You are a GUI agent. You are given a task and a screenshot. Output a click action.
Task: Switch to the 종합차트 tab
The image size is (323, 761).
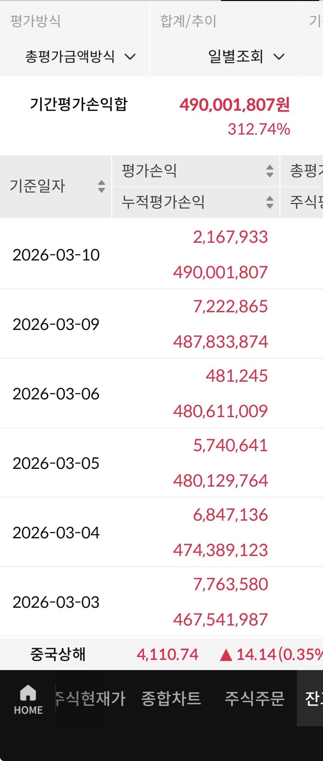coord(171,699)
